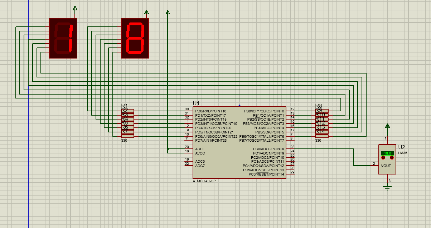This screenshot has height=228, width=431.
Task: Select the power terminal feeding AREF and AVCC
Action: pyautogui.click(x=168, y=12)
